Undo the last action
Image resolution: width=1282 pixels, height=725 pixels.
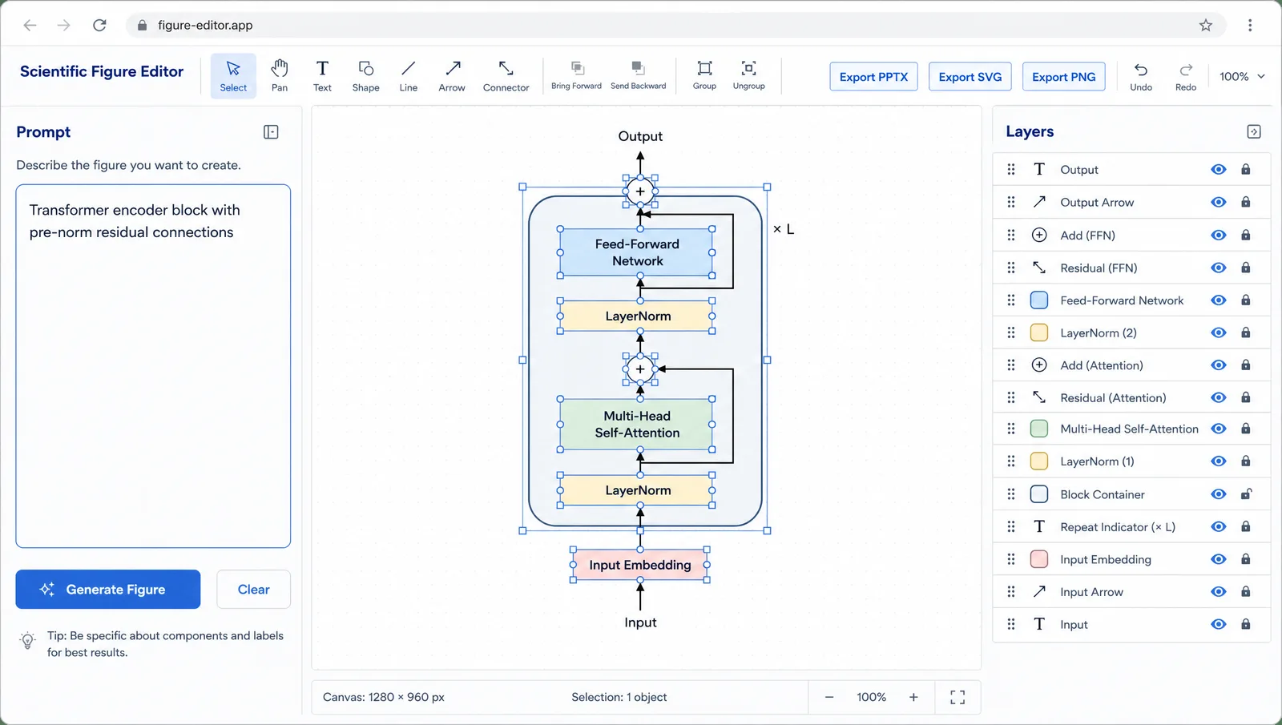click(x=1141, y=77)
